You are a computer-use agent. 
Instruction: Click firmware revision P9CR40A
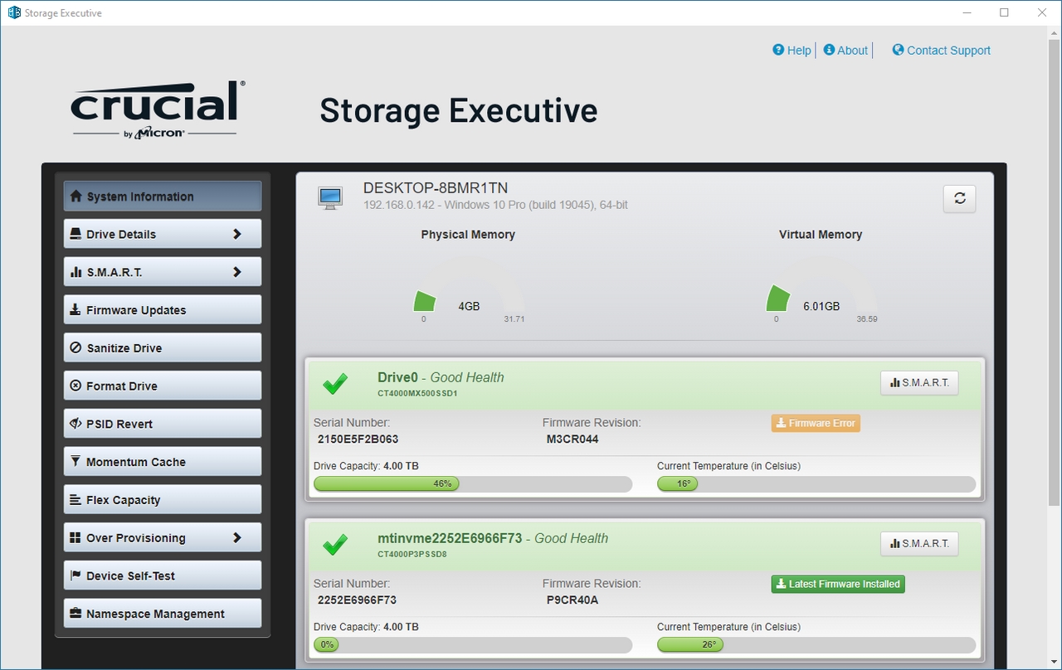572,600
